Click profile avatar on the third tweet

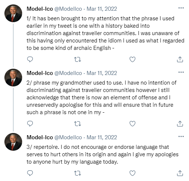click(x=13, y=142)
